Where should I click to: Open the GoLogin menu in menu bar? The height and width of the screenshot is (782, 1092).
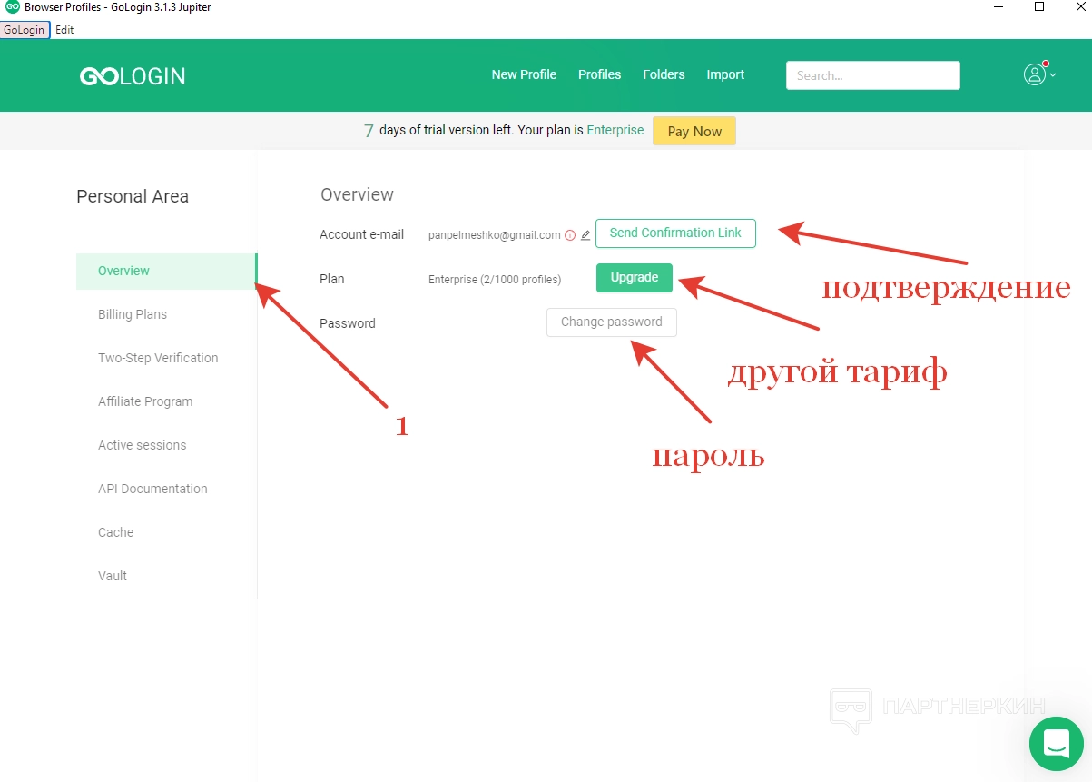pos(25,30)
